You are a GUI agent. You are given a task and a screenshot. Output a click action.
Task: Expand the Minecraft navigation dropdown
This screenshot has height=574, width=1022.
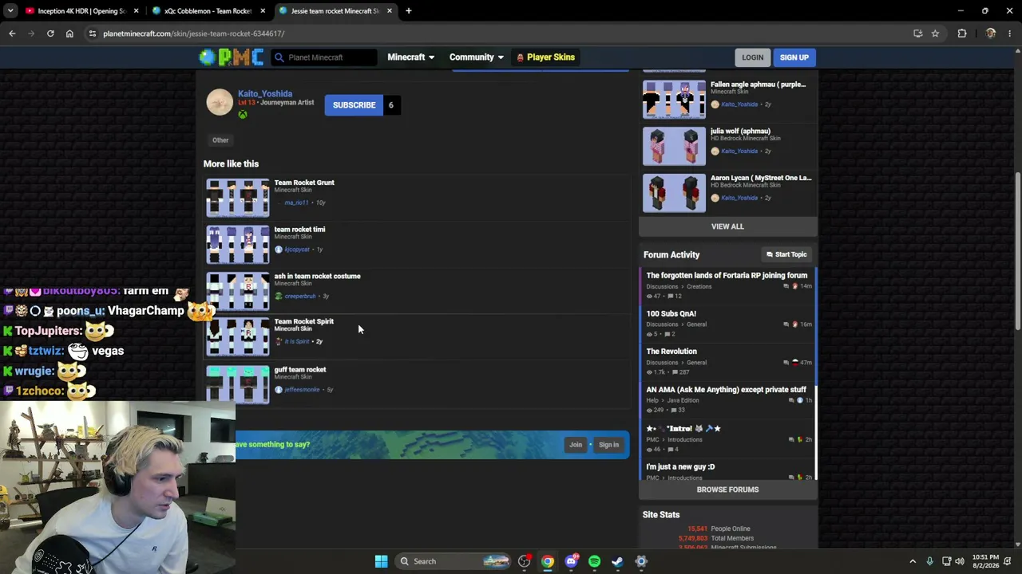point(410,57)
